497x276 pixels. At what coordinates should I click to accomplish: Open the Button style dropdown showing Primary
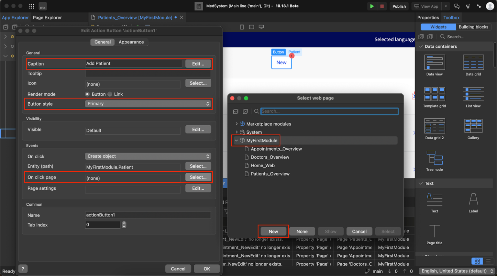pyautogui.click(x=148, y=104)
